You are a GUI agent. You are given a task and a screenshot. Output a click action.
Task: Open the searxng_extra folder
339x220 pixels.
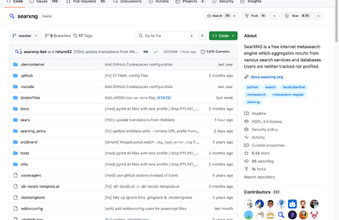33,131
